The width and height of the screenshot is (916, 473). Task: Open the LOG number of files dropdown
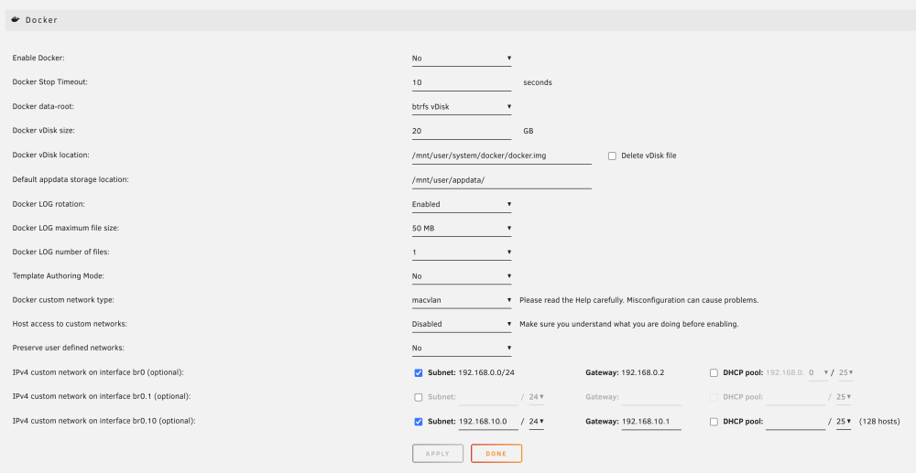pos(462,252)
